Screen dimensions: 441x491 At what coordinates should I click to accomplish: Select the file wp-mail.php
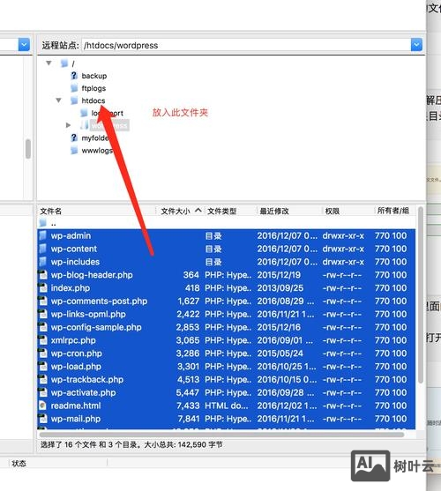76,419
